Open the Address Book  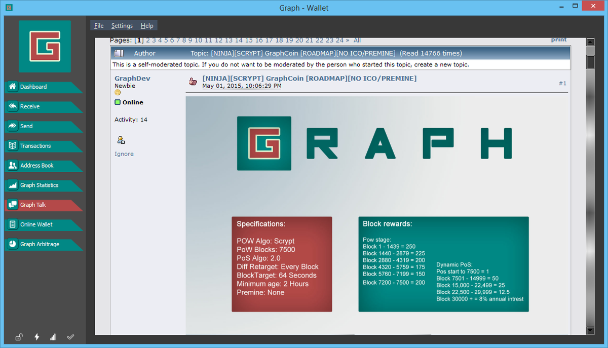(x=43, y=166)
